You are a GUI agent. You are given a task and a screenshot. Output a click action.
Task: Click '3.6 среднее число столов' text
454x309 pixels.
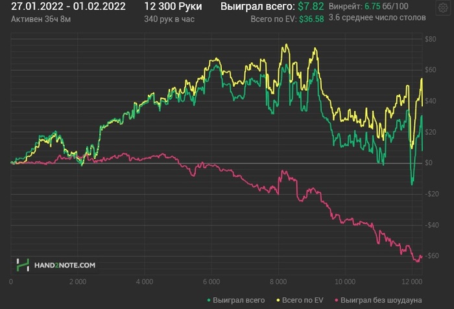[377, 17]
